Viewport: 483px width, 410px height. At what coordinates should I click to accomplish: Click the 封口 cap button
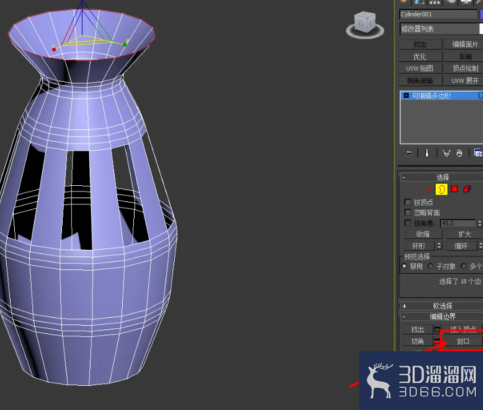pyautogui.click(x=463, y=341)
